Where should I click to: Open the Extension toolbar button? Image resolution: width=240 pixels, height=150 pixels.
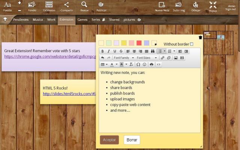coord(49,7)
